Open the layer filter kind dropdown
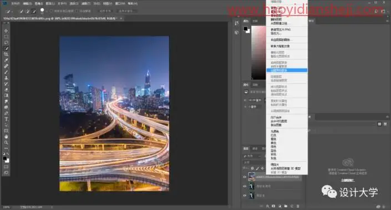Screen dimensions: 391x210 (x=252, y=156)
